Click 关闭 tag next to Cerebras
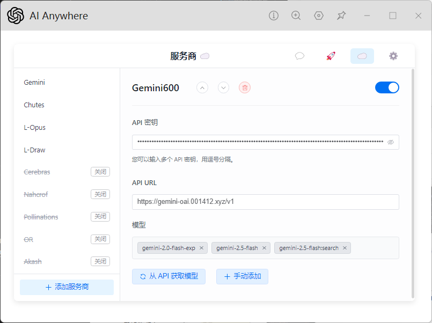Viewport: 432px width, 323px height. 100,172
